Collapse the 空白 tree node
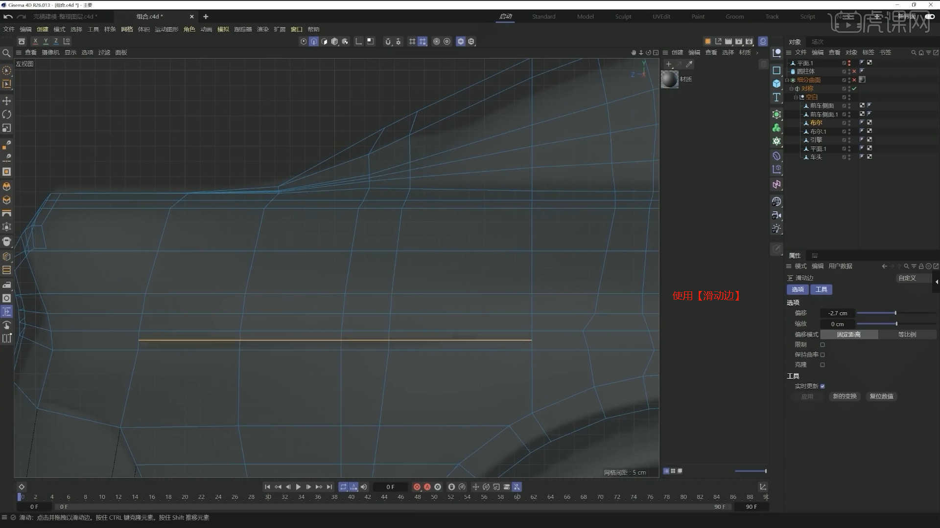The width and height of the screenshot is (940, 528). 796,97
